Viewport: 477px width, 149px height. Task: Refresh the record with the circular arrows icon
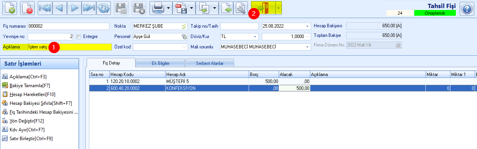pyautogui.click(x=103, y=8)
